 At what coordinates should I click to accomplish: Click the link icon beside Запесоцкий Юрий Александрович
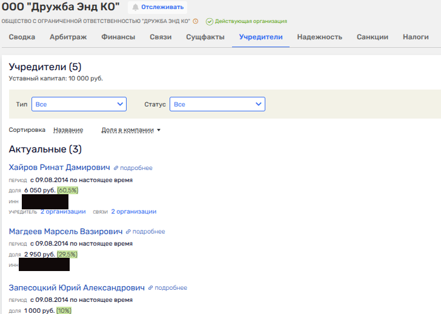150,288
